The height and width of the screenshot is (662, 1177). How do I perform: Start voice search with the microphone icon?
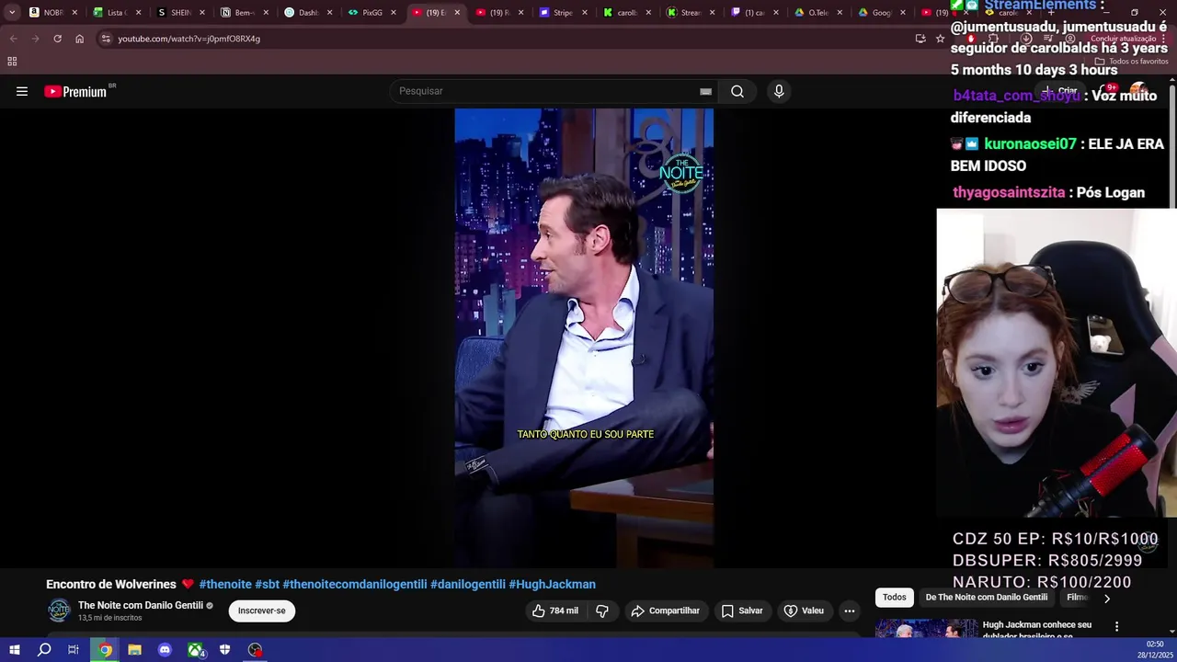tap(779, 91)
